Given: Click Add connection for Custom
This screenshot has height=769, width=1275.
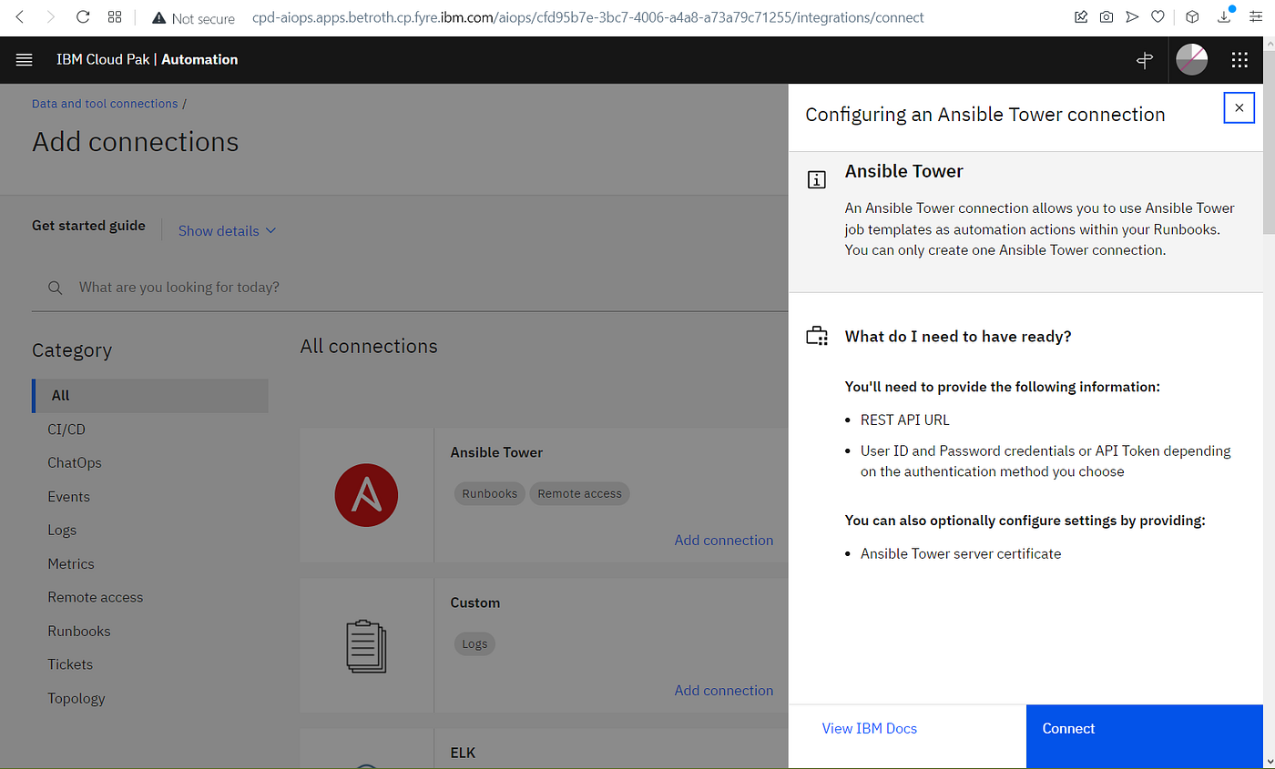Looking at the screenshot, I should tap(724, 690).
